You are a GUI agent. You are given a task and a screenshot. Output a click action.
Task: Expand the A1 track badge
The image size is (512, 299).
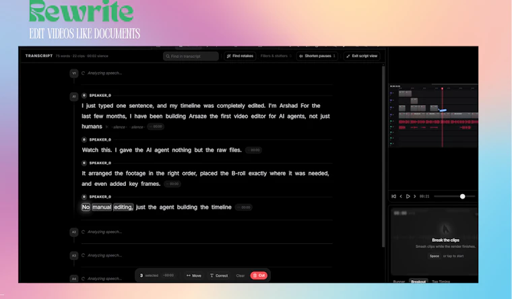74,96
